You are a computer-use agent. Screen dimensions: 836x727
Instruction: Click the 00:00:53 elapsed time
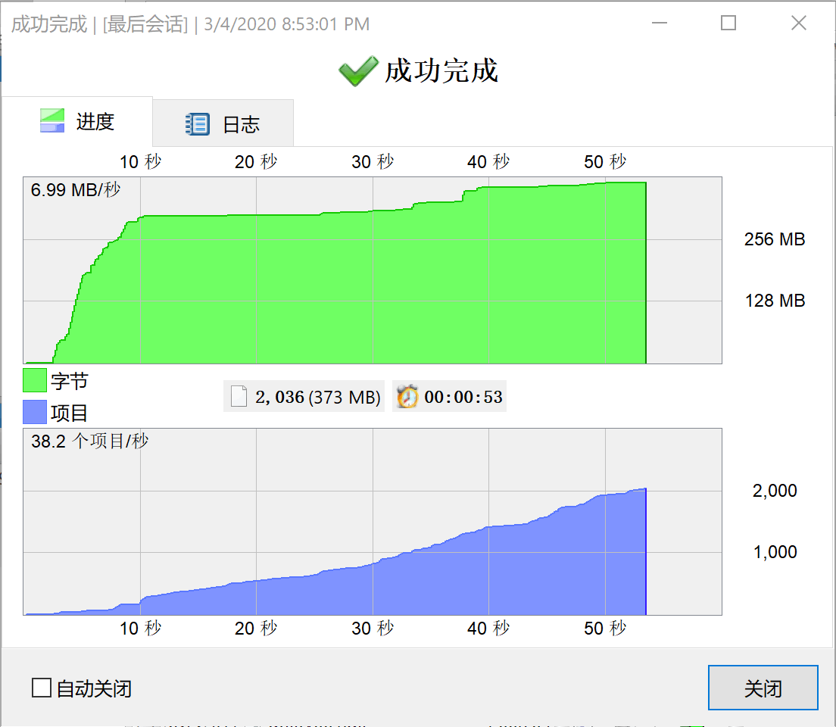[x=463, y=397]
